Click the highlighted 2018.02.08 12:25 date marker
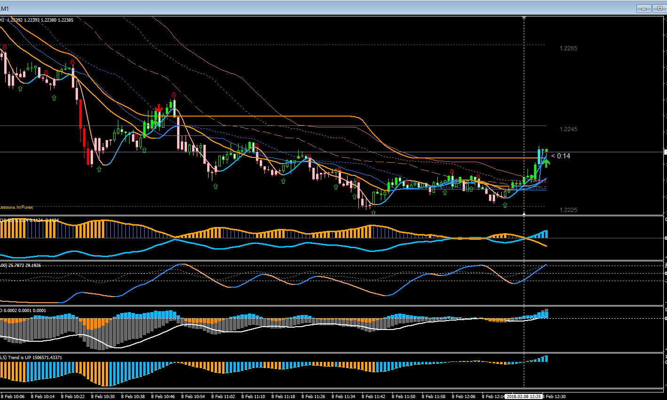Image resolution: width=667 pixels, height=400 pixels. [523, 396]
